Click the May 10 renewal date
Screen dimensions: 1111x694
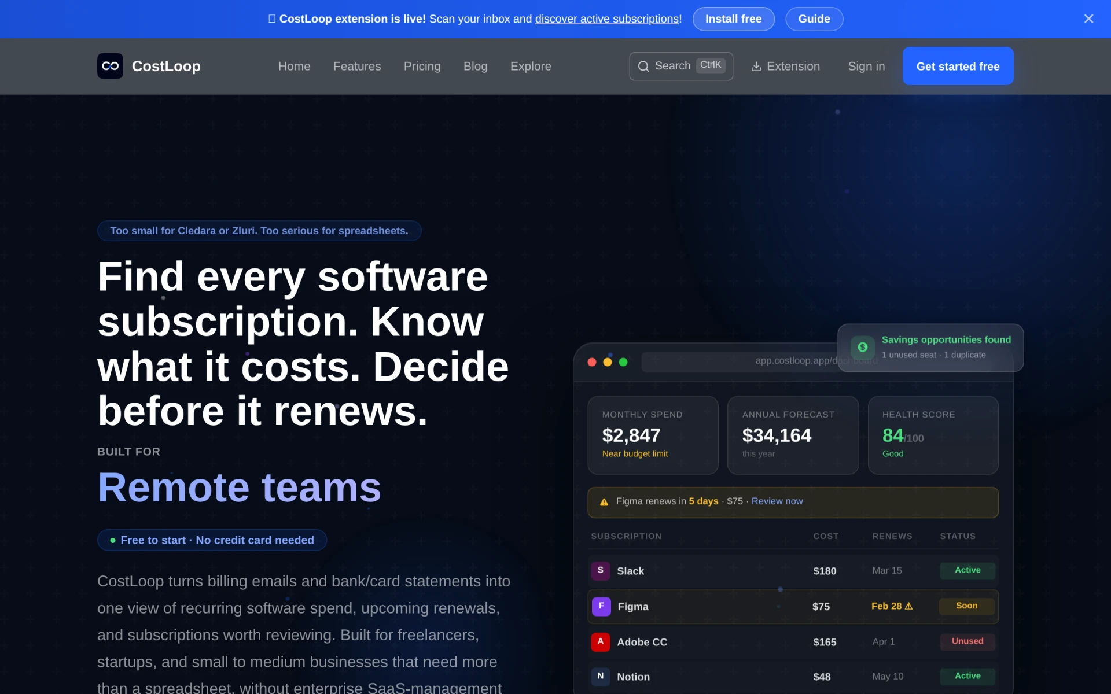(x=888, y=677)
